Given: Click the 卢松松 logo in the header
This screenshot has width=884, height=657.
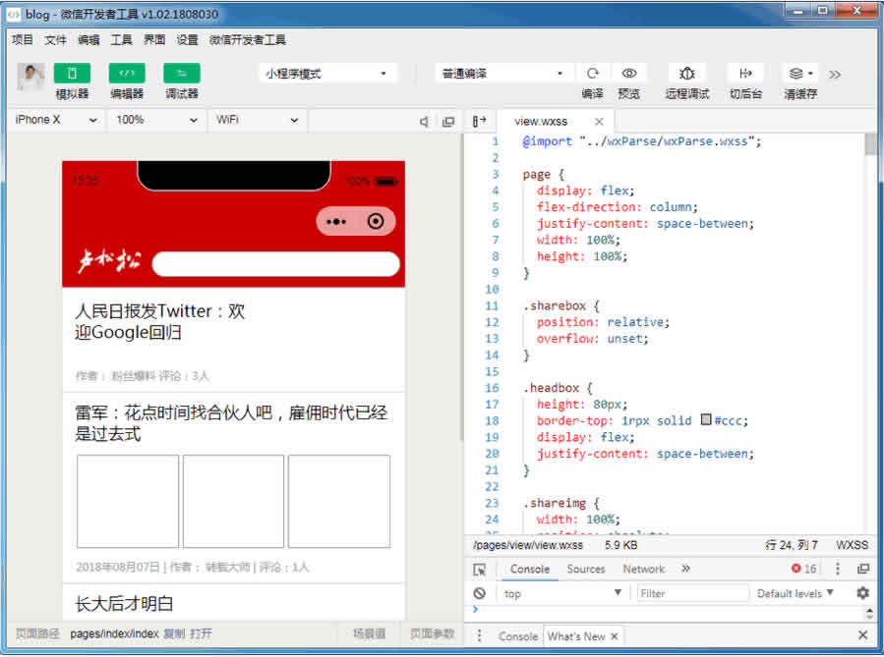Looking at the screenshot, I should pyautogui.click(x=109, y=262).
